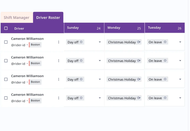Image resolution: width=190 pixels, height=131 pixels.
Task: Switch to the Shift Manager tab
Action: (x=16, y=18)
